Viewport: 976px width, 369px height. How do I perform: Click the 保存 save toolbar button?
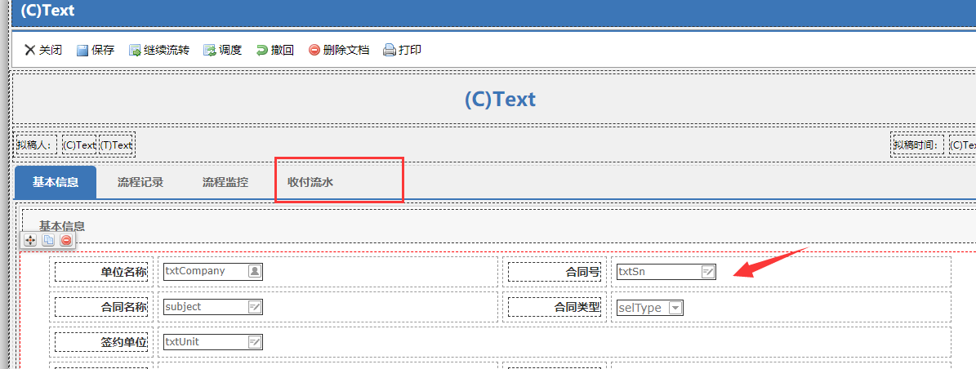point(96,51)
